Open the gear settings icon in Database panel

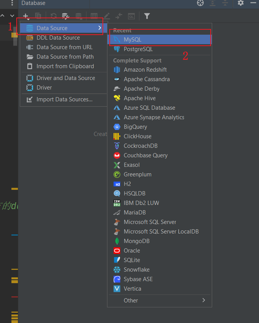pyautogui.click(x=240, y=3)
